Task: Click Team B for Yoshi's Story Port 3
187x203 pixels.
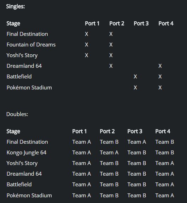Action: [x=137, y=163]
